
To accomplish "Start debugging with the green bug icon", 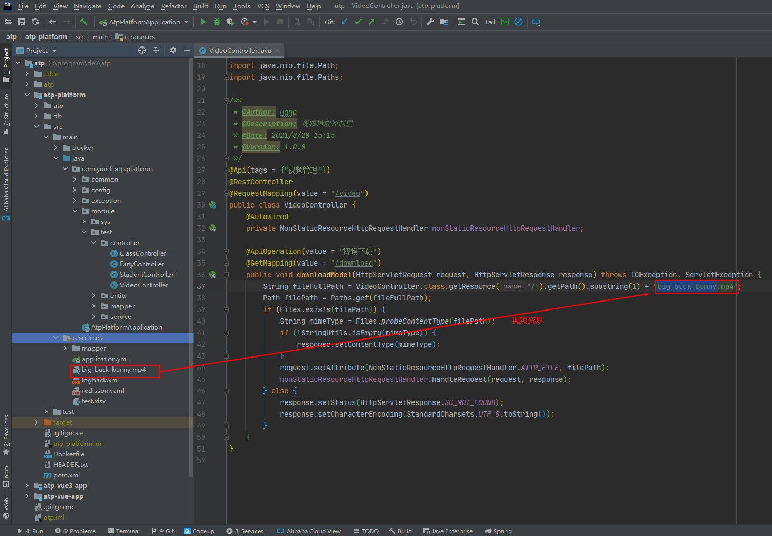I will 217,22.
